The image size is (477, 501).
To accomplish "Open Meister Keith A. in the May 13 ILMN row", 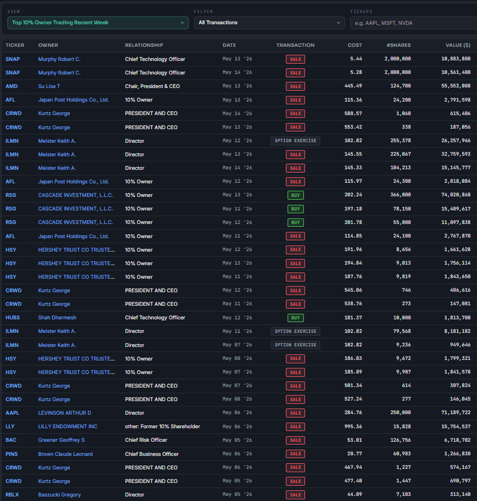I will (x=57, y=155).
